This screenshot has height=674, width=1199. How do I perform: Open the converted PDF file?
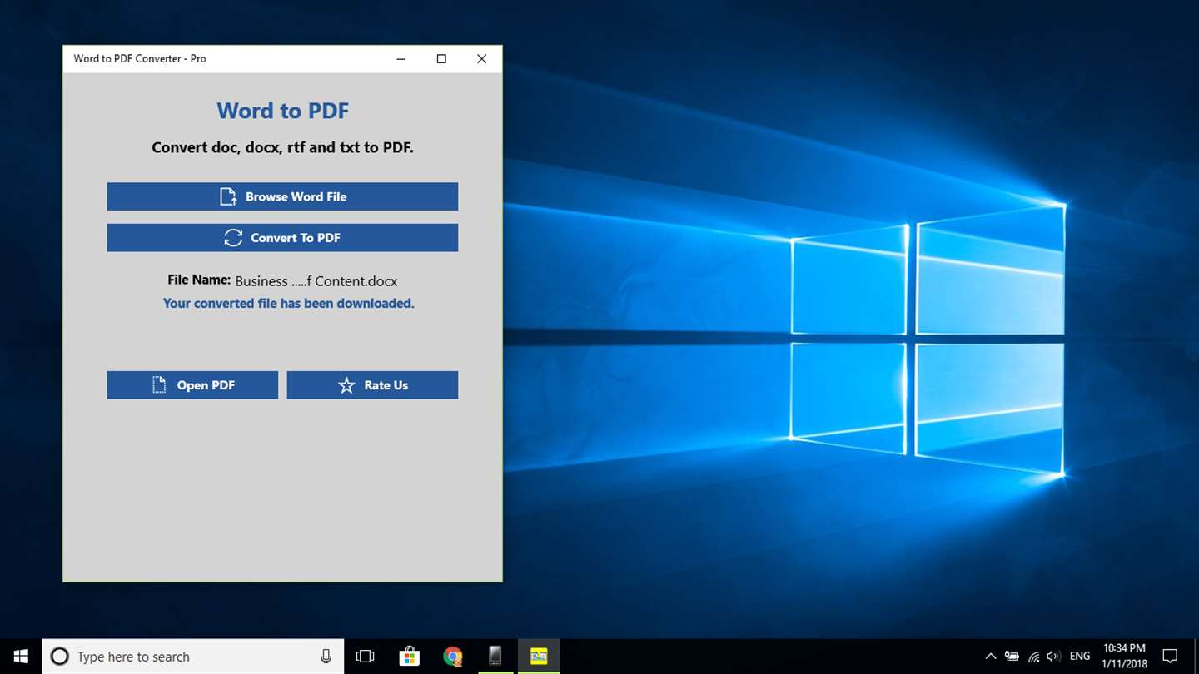click(x=192, y=385)
